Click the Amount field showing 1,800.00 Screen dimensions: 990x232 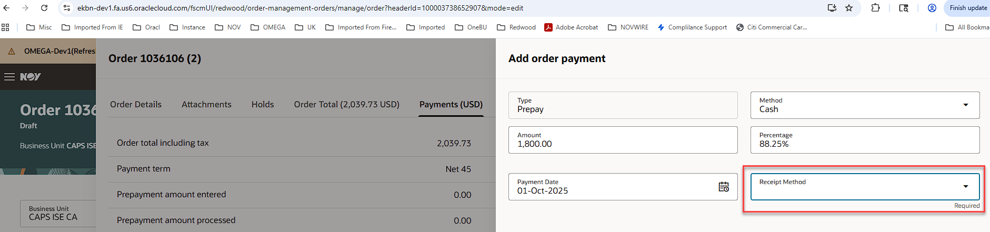point(623,140)
